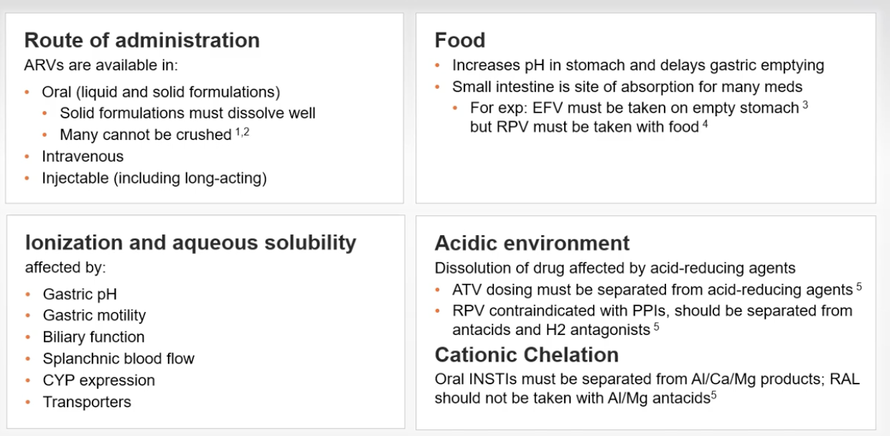This screenshot has width=890, height=436.
Task: Select the "Intravenous" bullet point
Action: pyautogui.click(x=83, y=156)
